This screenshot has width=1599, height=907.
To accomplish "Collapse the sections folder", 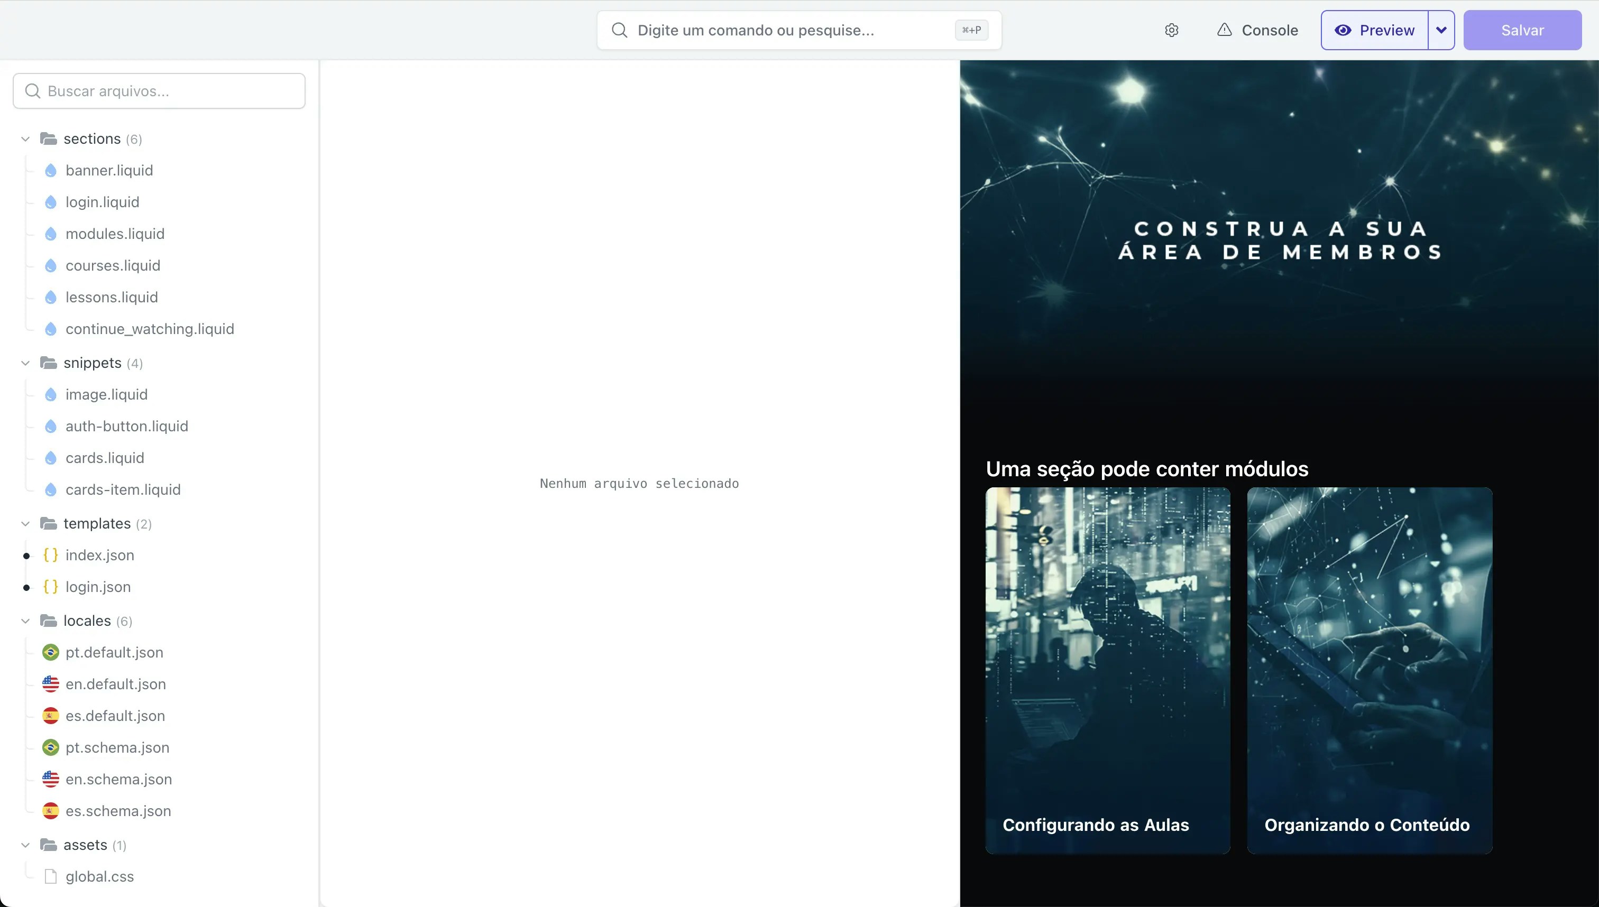I will (25, 139).
